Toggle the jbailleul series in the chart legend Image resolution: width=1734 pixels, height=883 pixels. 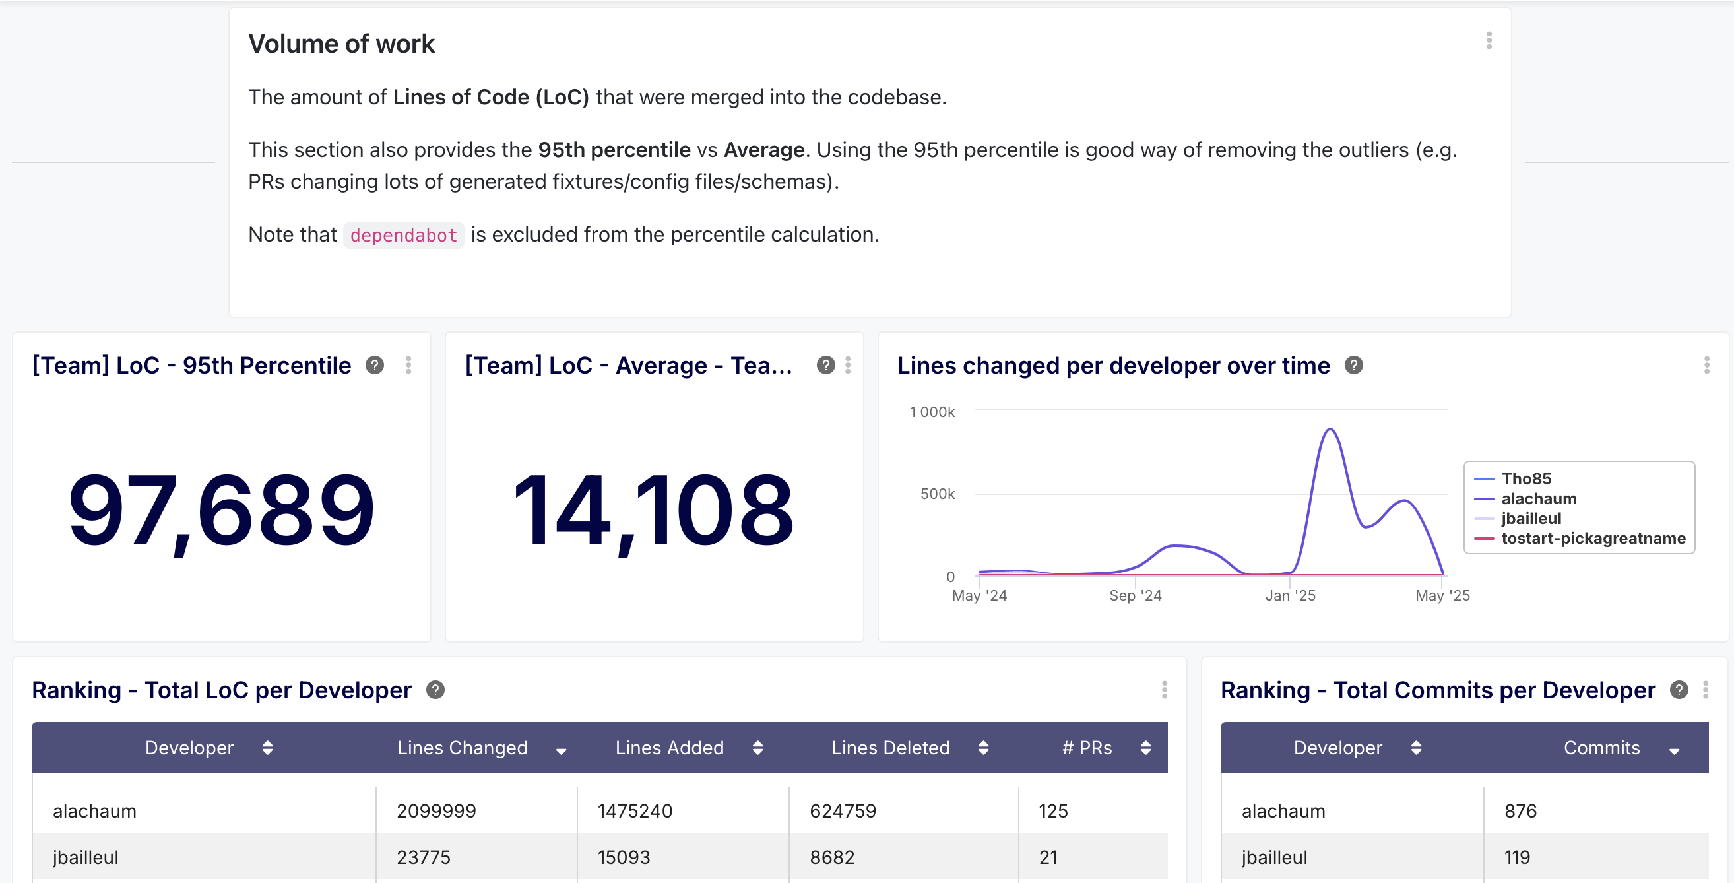[1531, 518]
